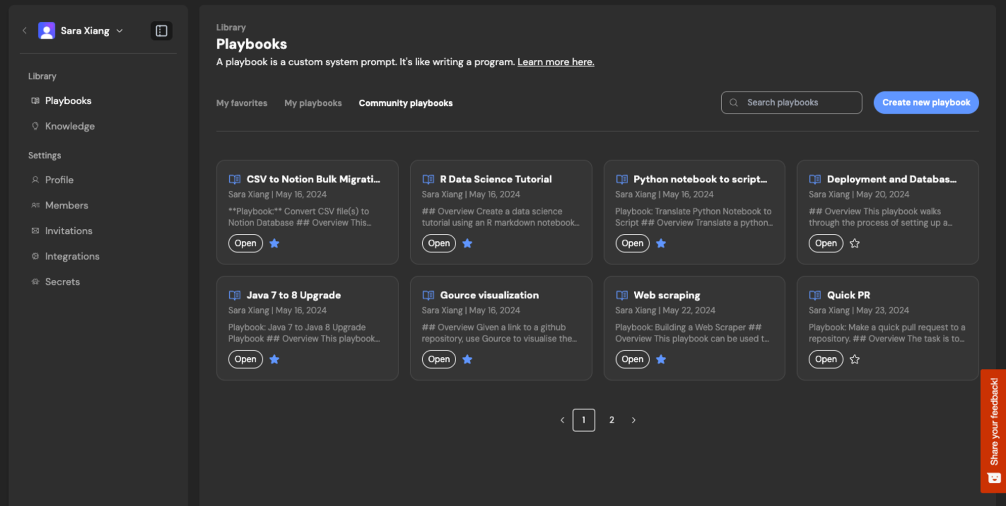Click the Integrations gear icon

pyautogui.click(x=35, y=256)
